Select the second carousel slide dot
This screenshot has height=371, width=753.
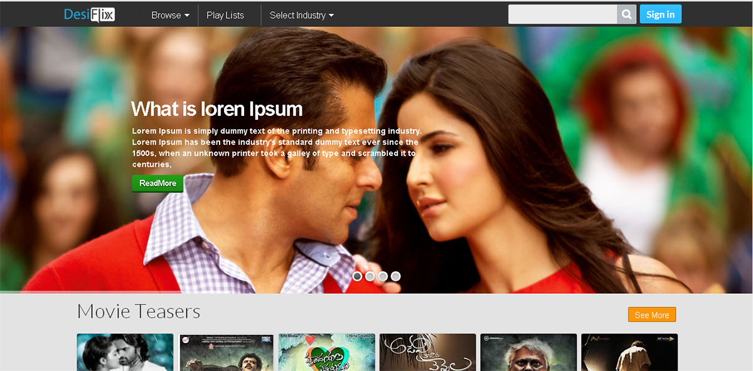370,276
